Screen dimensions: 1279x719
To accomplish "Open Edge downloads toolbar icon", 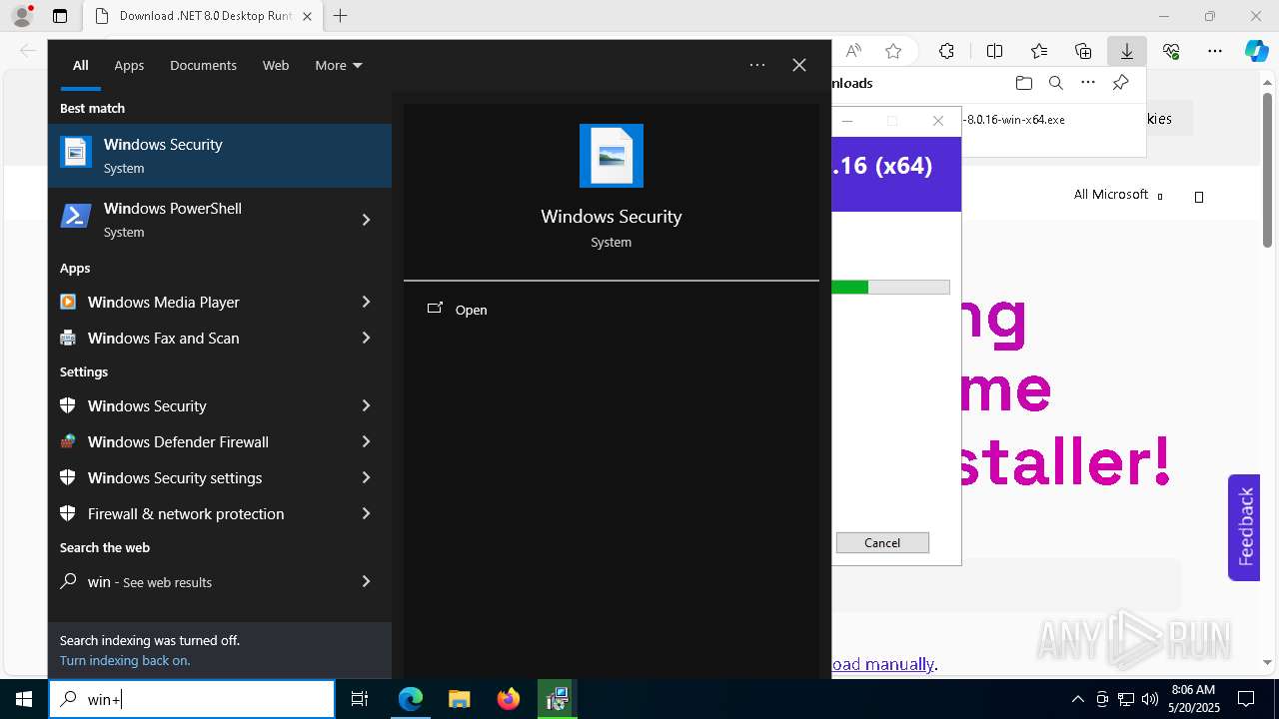I will (x=1126, y=51).
